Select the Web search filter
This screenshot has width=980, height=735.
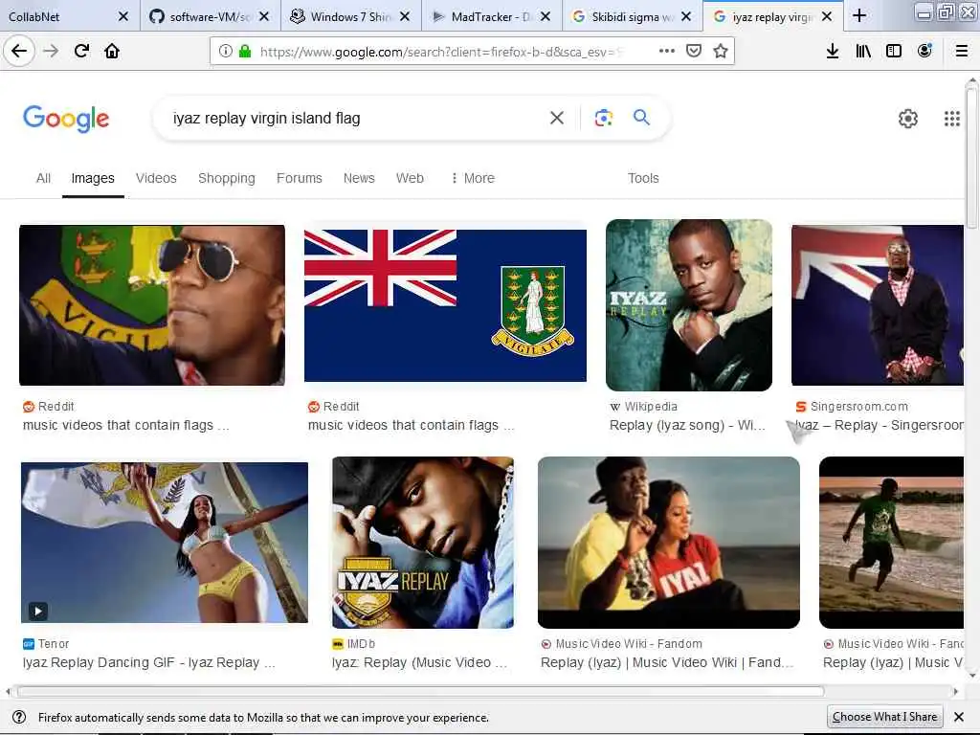(x=410, y=178)
